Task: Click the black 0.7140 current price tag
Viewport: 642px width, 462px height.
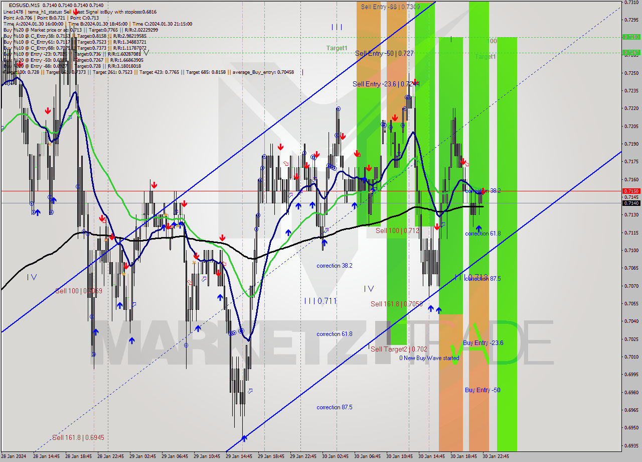Action: (x=631, y=203)
